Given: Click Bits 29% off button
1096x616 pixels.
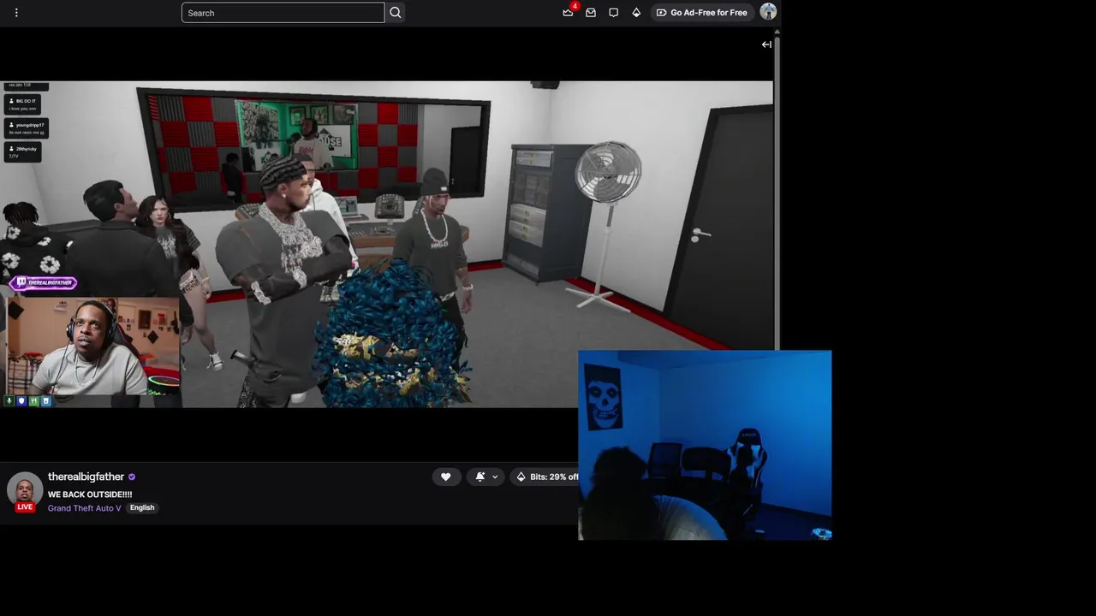Looking at the screenshot, I should (545, 477).
